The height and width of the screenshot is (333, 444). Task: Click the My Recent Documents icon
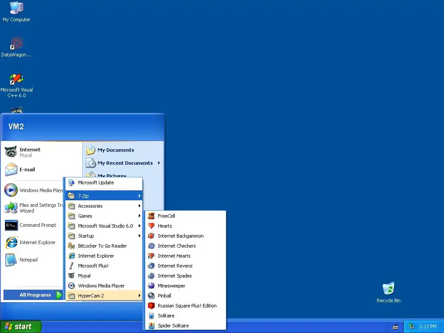(x=91, y=163)
